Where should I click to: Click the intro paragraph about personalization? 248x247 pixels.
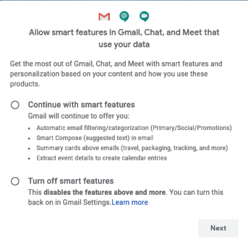(x=116, y=74)
